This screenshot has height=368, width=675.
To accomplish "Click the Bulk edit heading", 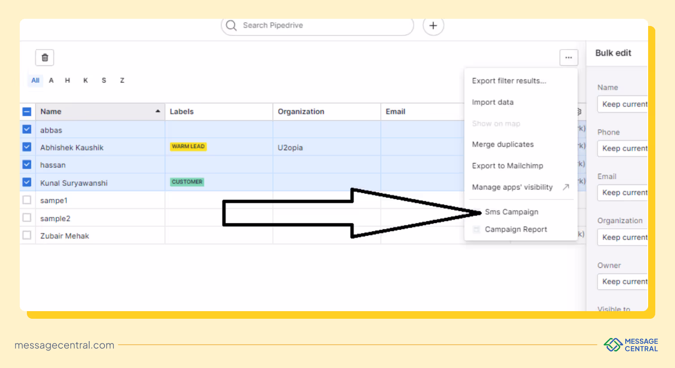I will [613, 53].
